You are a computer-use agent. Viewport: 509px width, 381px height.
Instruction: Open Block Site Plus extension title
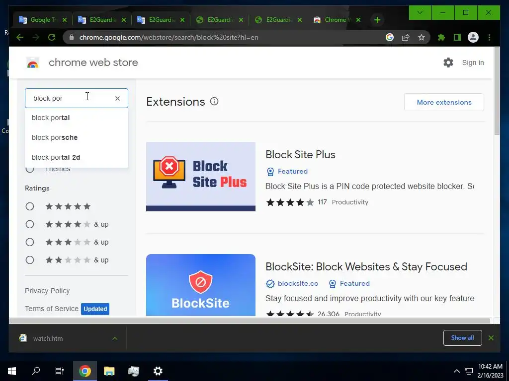pos(300,155)
